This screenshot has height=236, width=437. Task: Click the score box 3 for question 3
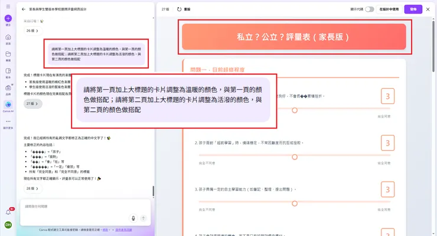(387, 189)
